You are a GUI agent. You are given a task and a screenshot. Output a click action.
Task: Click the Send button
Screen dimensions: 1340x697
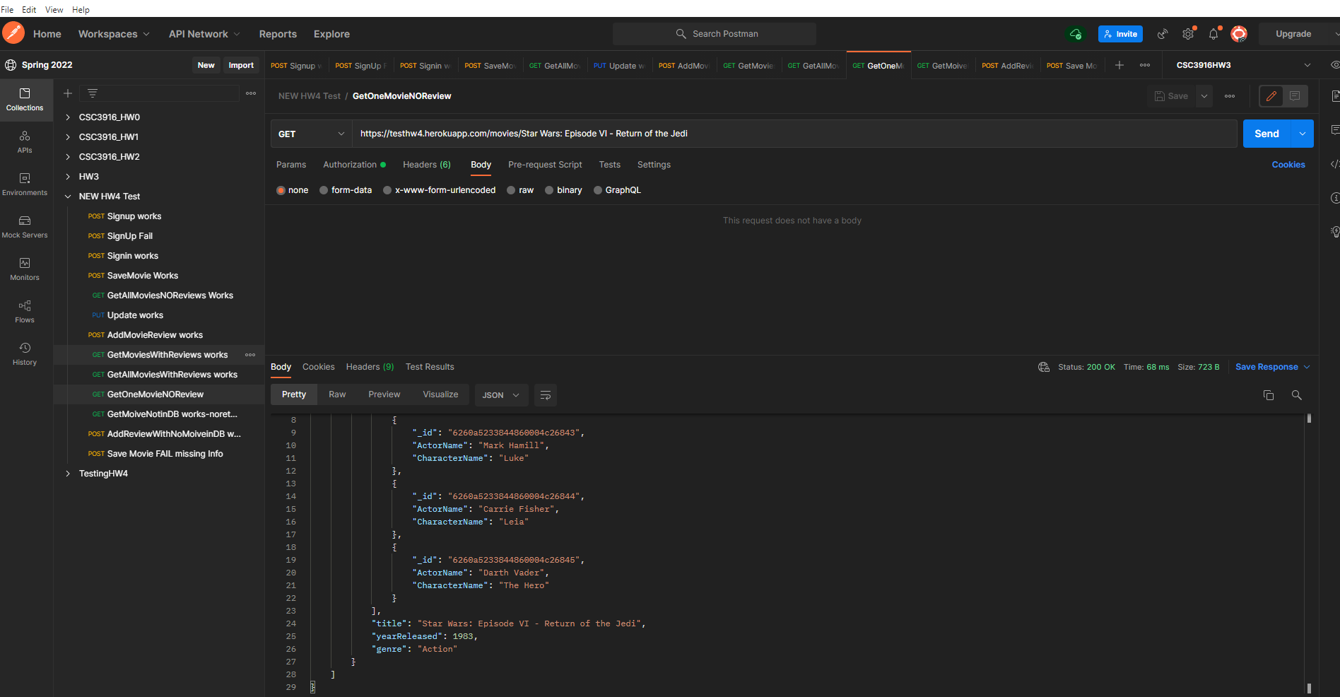click(1266, 133)
